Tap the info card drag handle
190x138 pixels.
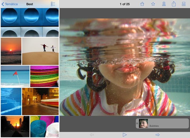(x=137, y=123)
